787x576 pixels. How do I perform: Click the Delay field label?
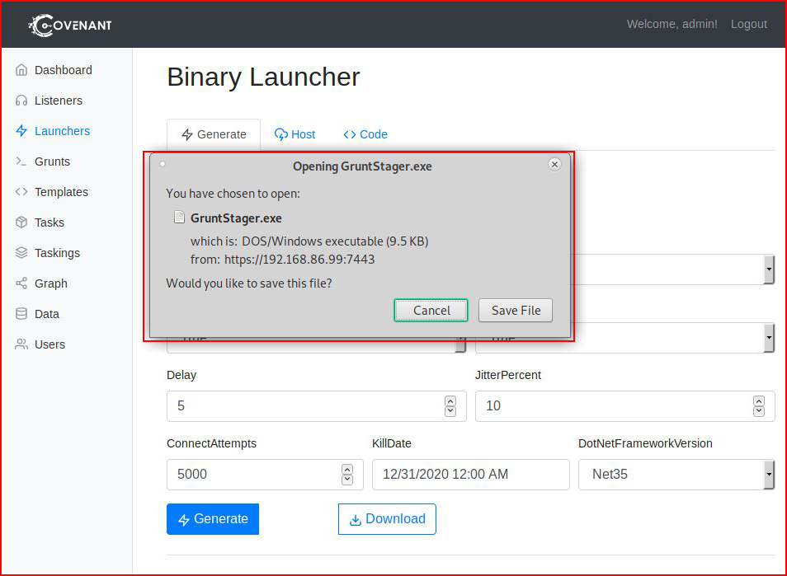click(x=181, y=375)
